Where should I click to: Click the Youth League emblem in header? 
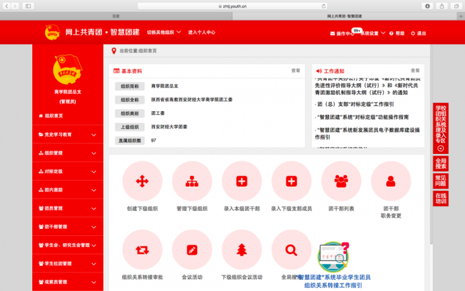pyautogui.click(x=52, y=32)
